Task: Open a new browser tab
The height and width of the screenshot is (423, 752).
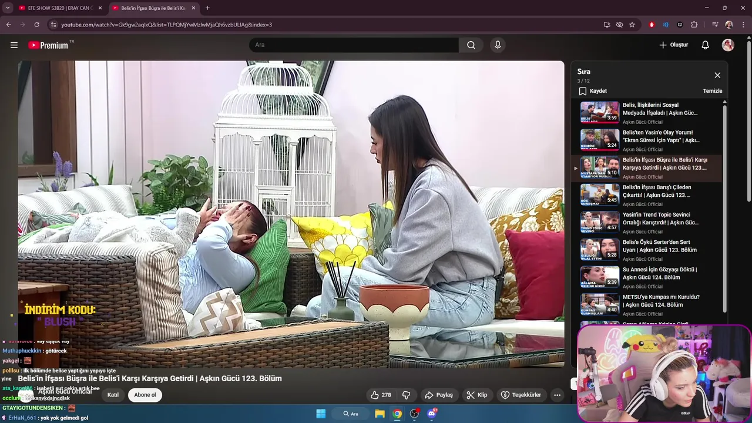Action: pos(207,8)
